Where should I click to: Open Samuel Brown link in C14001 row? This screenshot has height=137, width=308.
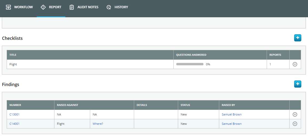pyautogui.click(x=231, y=124)
